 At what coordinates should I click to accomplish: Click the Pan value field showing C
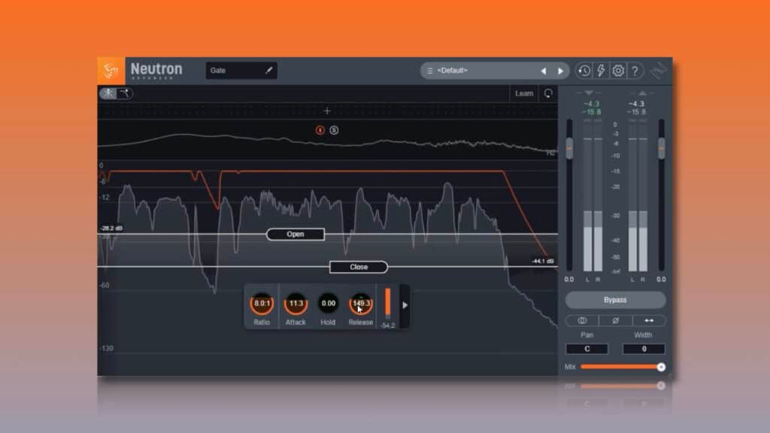(x=587, y=349)
